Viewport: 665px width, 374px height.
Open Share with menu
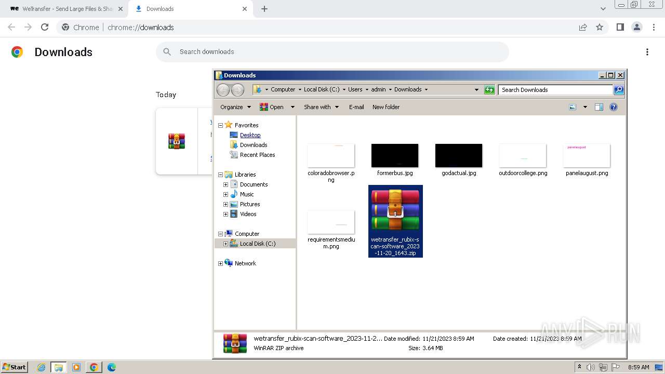pos(321,107)
